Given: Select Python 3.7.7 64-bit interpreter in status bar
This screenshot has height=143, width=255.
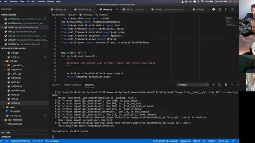Looking at the screenshot, I should tap(20, 141).
